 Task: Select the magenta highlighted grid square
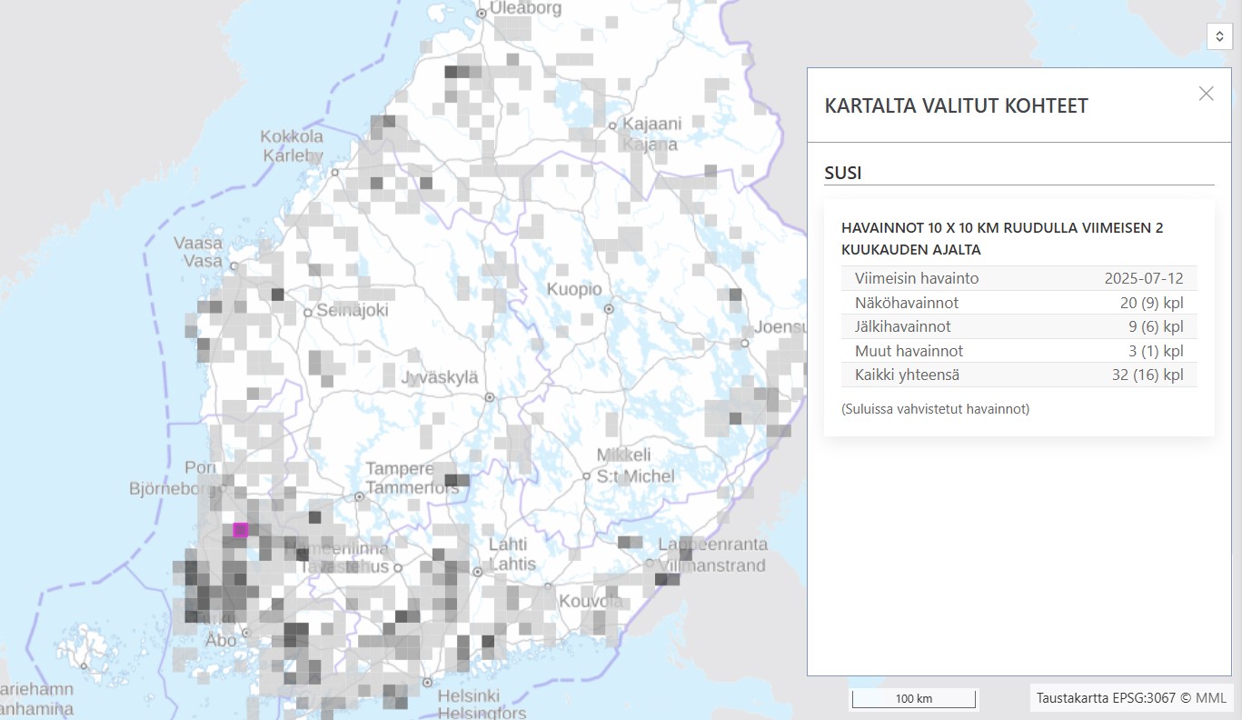tap(241, 530)
